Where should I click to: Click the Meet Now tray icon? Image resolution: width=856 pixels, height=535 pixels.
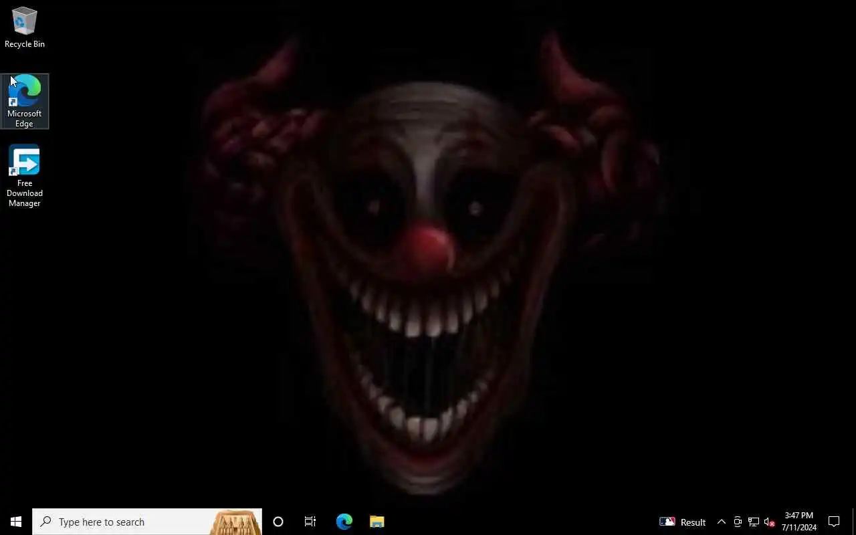(x=738, y=522)
